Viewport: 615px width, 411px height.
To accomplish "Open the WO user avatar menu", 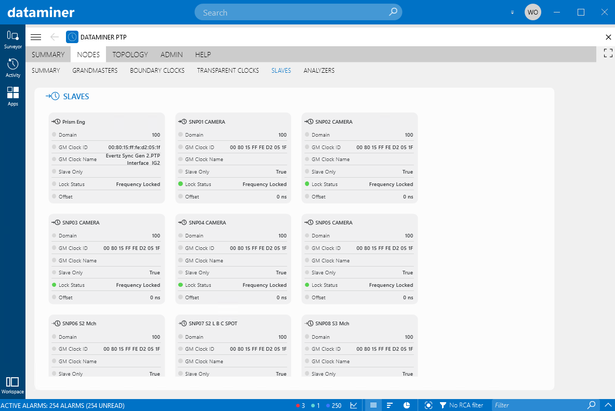I will (x=532, y=12).
